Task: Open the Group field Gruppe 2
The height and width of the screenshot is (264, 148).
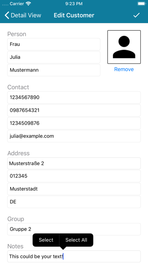Action: 74,229
